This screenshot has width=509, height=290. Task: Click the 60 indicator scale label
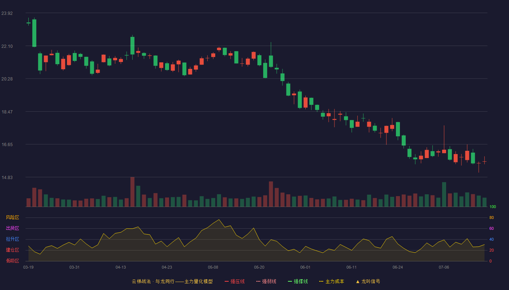point(492,228)
